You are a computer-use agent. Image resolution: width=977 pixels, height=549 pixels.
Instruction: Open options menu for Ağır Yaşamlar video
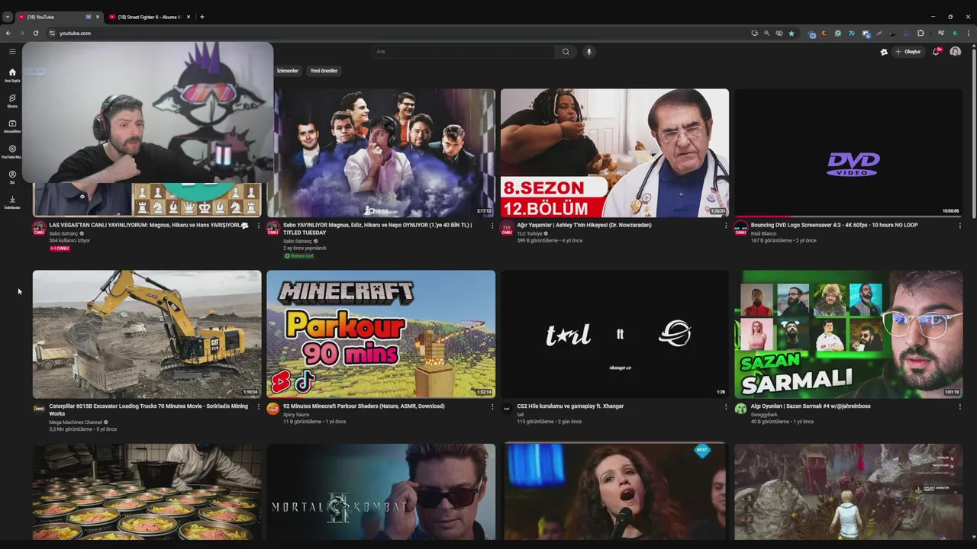pyautogui.click(x=725, y=226)
